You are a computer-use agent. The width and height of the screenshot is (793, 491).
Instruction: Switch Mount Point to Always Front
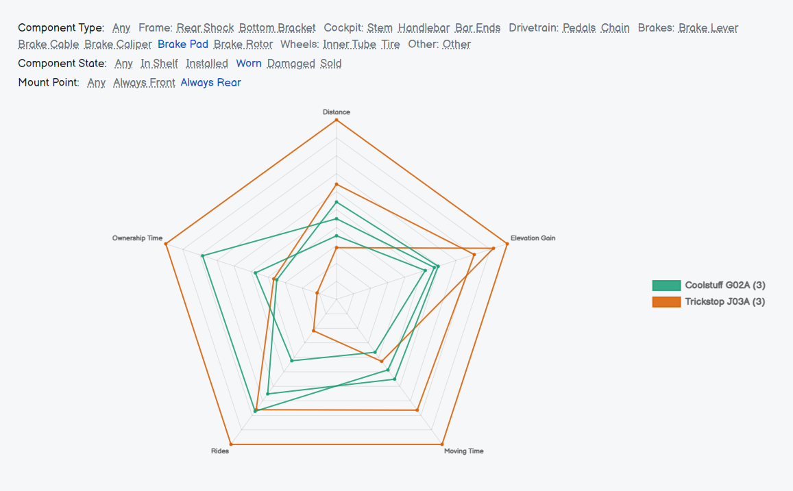144,83
